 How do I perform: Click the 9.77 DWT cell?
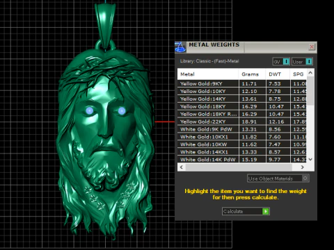point(278,160)
